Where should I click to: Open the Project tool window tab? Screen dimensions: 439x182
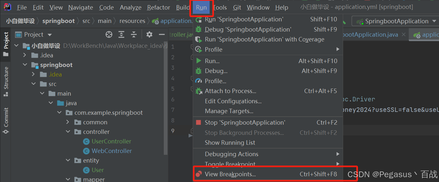coord(6,44)
